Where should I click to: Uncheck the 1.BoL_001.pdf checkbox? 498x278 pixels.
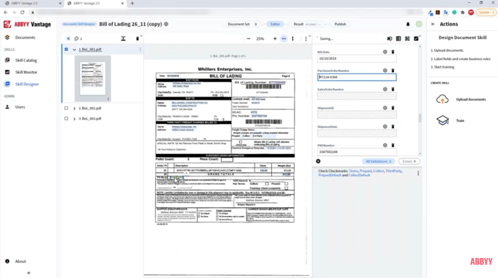click(66, 50)
